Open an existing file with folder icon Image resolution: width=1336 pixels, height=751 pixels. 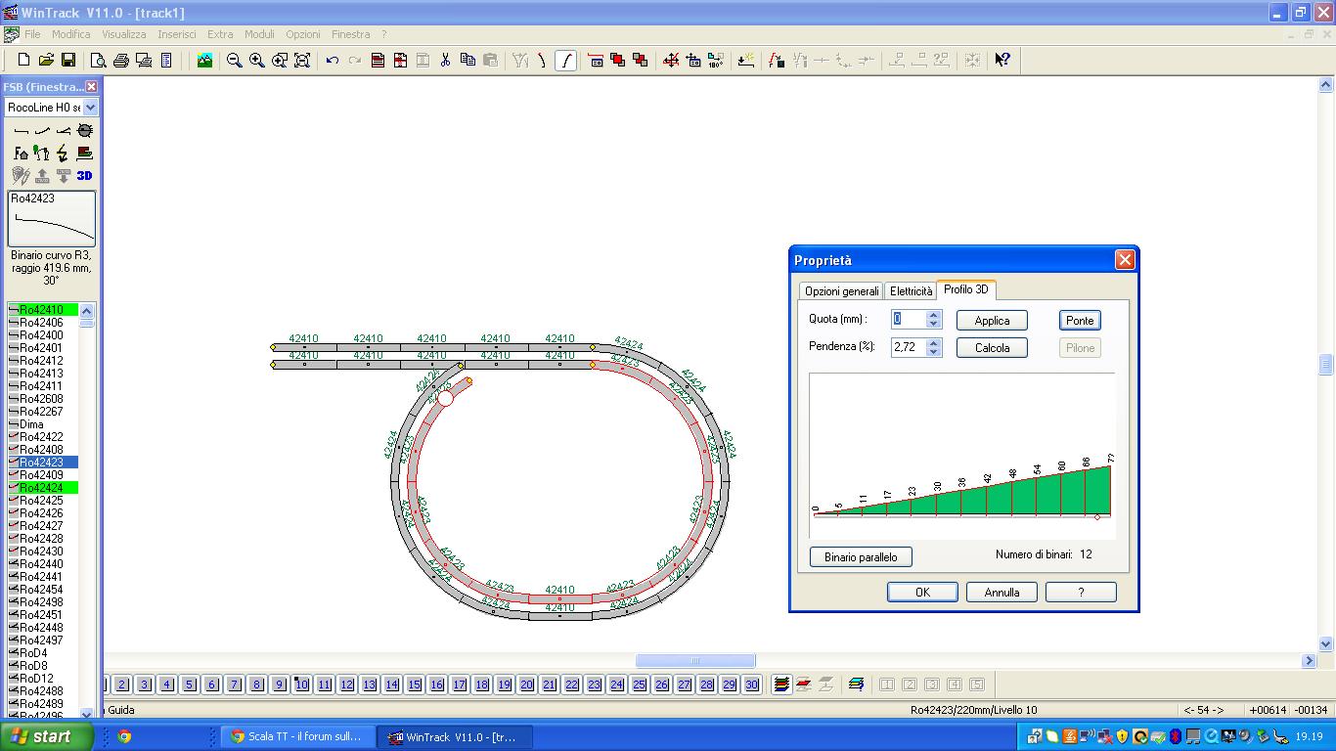(46, 60)
